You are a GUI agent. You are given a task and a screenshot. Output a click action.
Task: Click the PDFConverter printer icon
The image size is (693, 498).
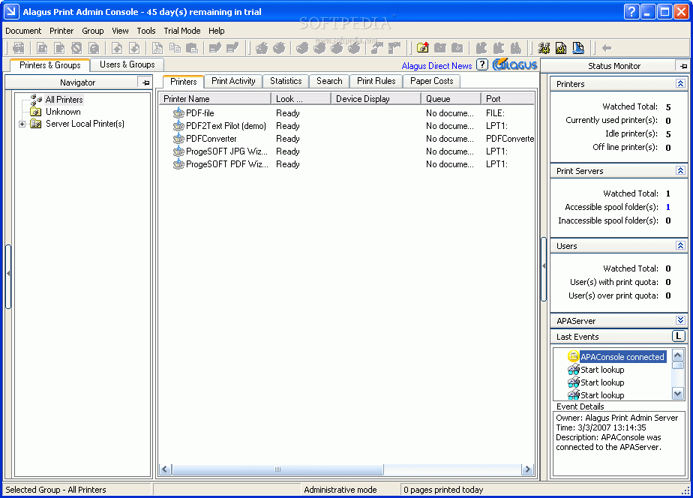point(178,138)
